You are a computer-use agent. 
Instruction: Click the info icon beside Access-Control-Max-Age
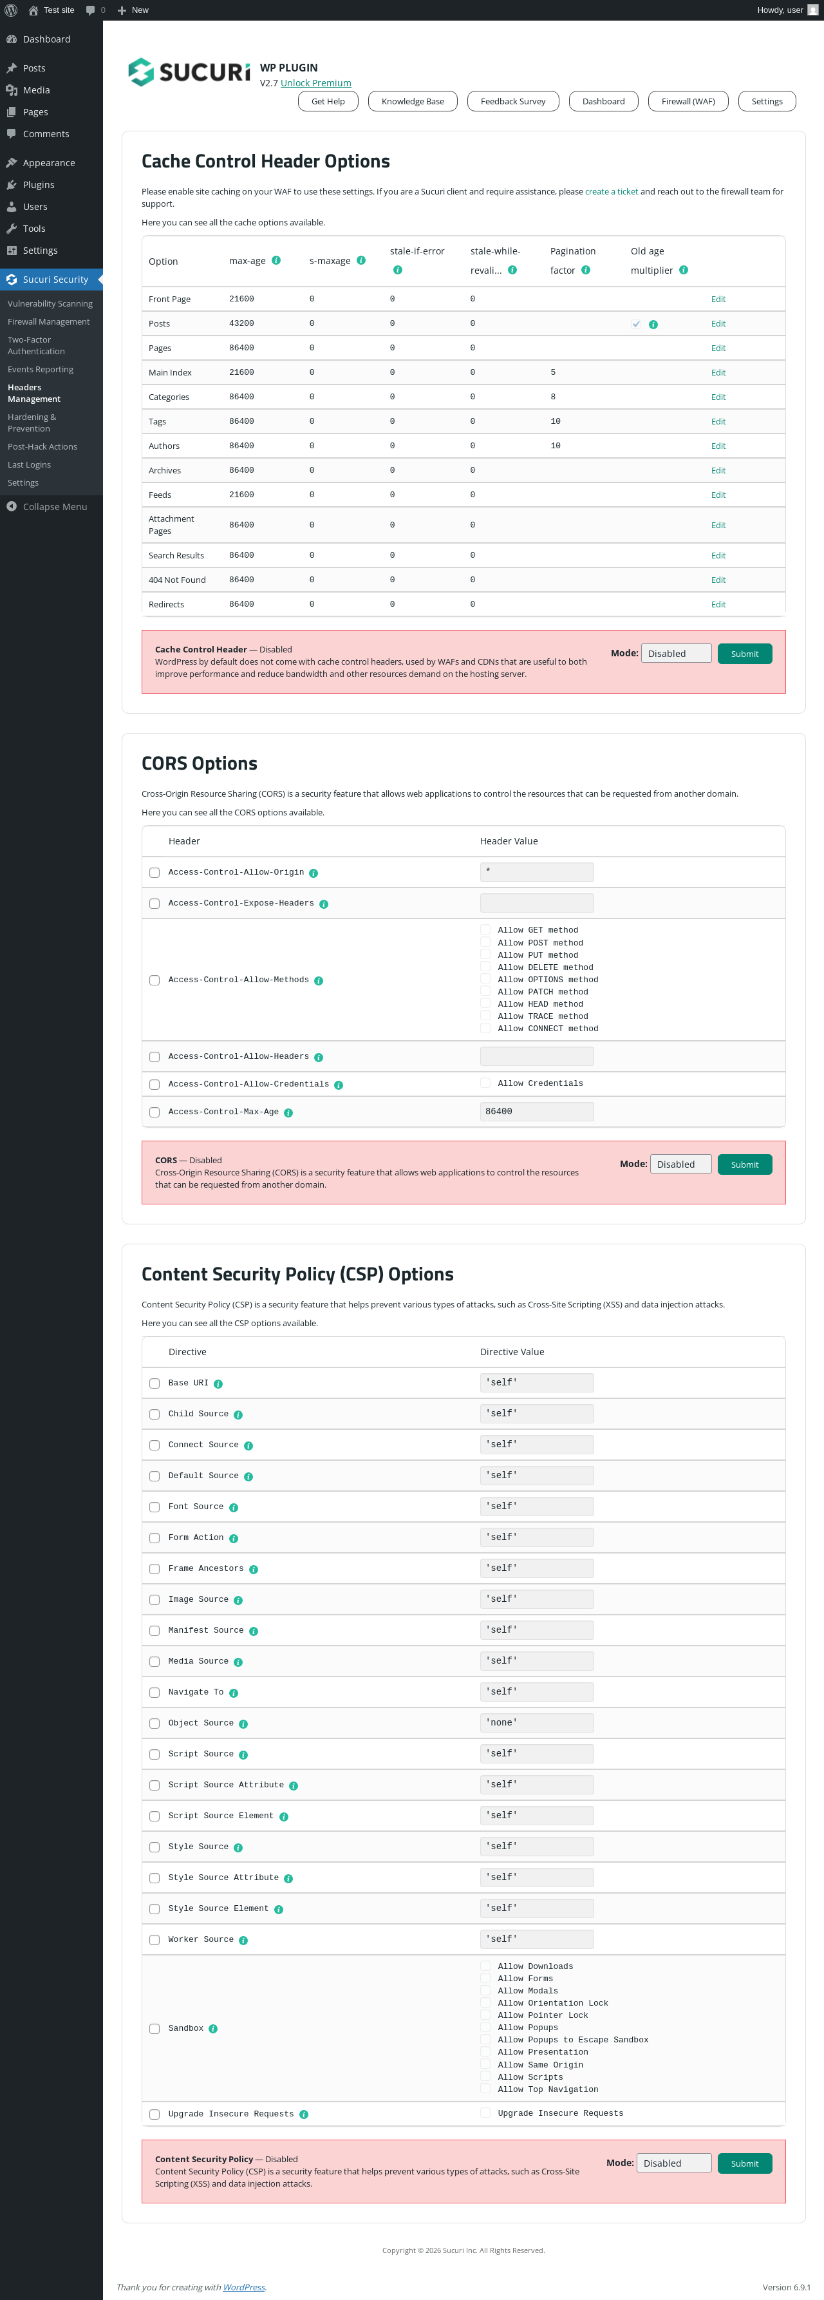tap(288, 1112)
